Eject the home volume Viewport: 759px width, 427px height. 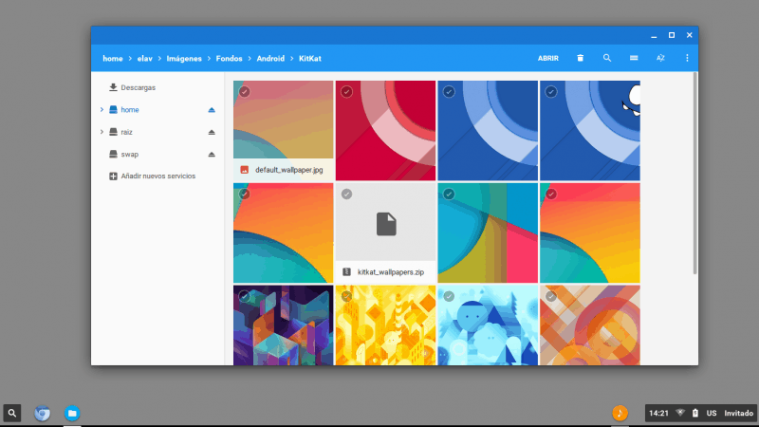(212, 110)
